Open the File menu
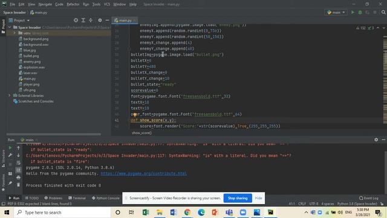Image resolution: width=387 pixels, height=218 pixels. pyautogui.click(x=12, y=4)
